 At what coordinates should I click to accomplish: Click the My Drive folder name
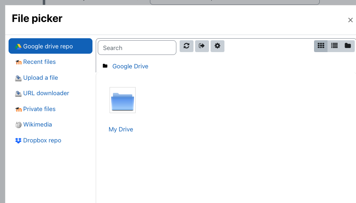[x=121, y=129]
